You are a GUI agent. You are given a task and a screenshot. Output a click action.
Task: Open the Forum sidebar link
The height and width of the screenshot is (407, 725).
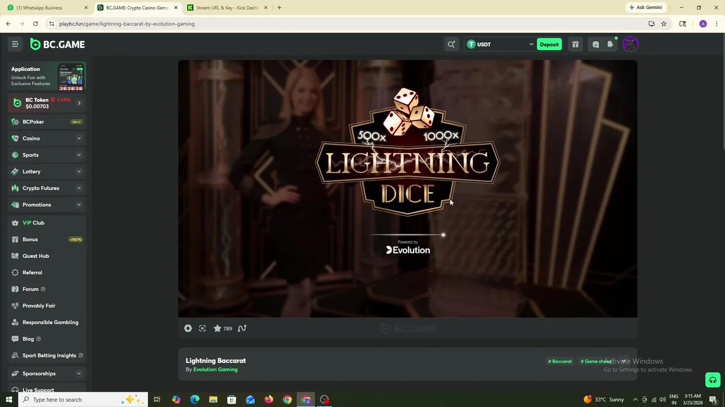[47, 289]
